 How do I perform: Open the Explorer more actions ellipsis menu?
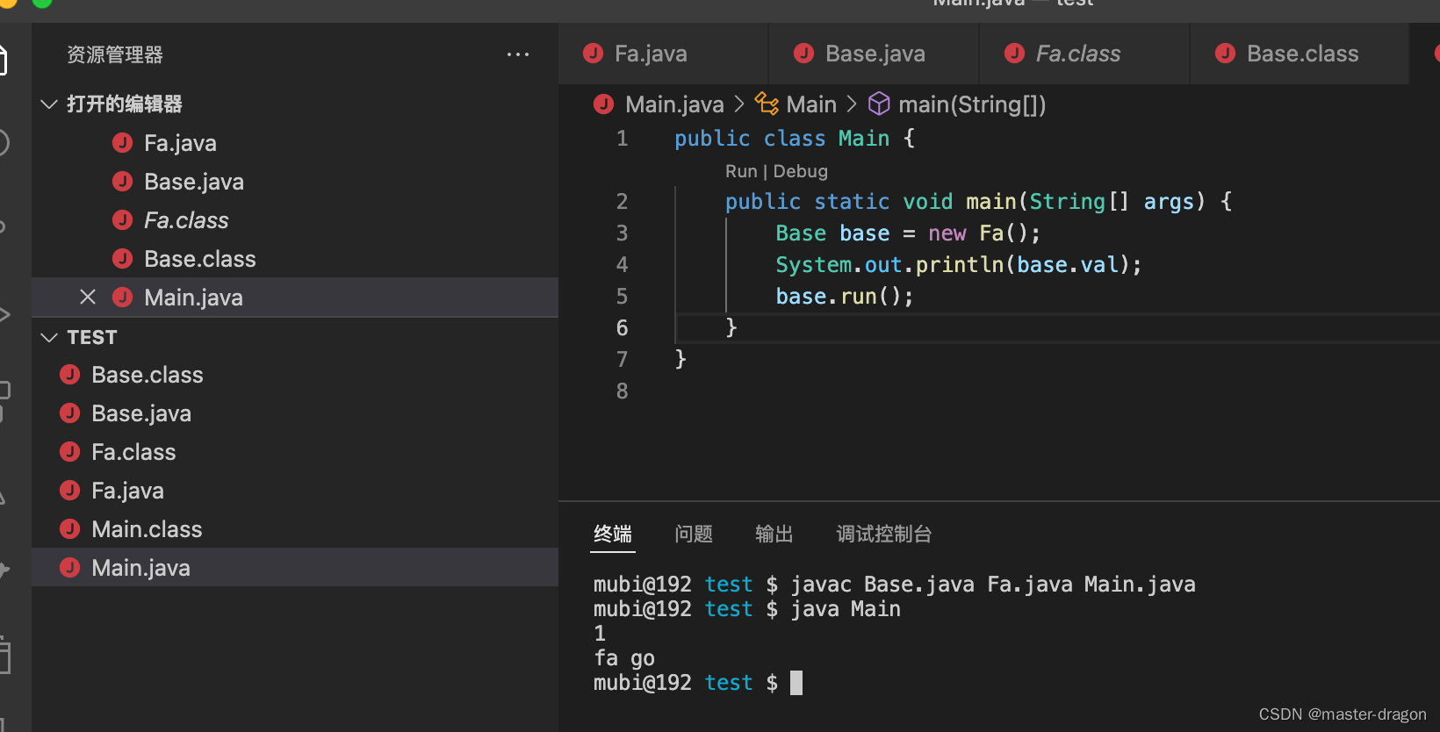tap(518, 54)
